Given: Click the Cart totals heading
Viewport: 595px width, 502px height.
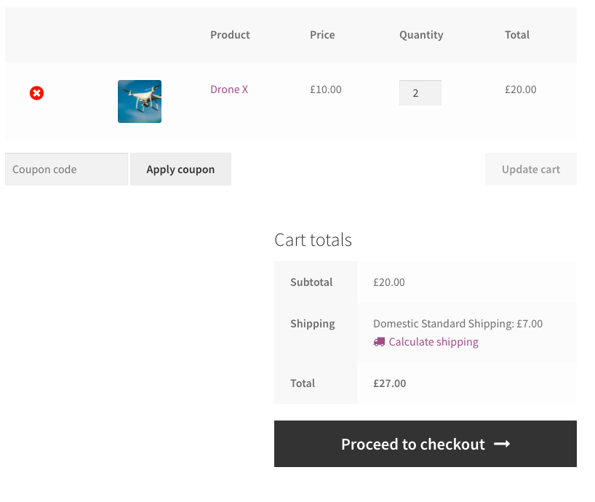Looking at the screenshot, I should pyautogui.click(x=314, y=240).
